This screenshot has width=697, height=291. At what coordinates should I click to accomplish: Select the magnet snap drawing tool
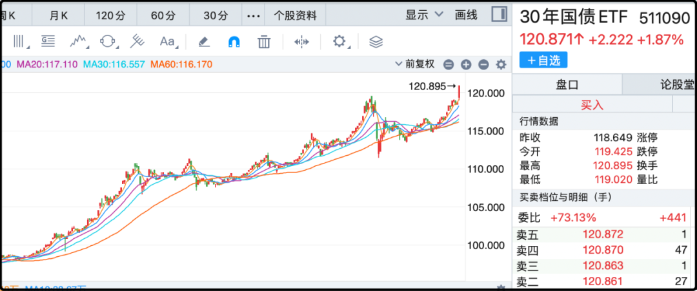coord(234,42)
